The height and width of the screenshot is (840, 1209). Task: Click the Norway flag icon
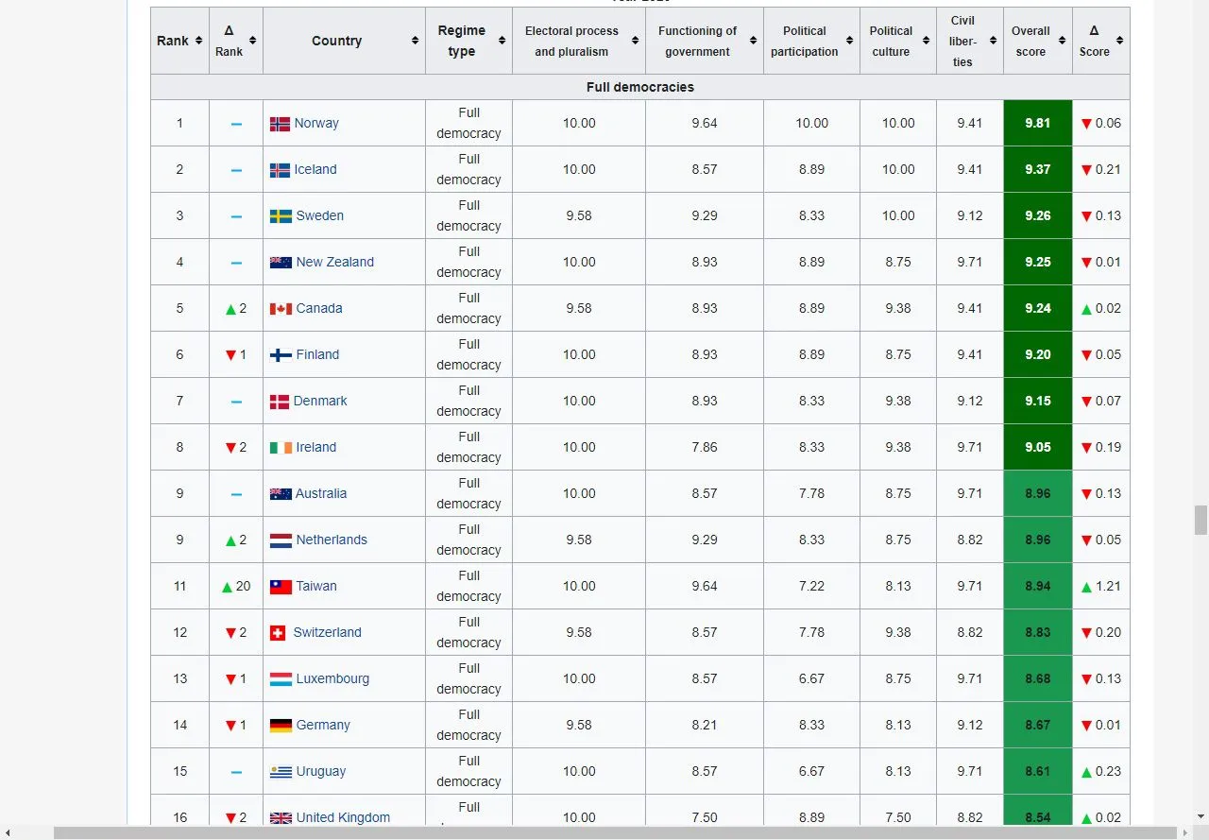280,122
